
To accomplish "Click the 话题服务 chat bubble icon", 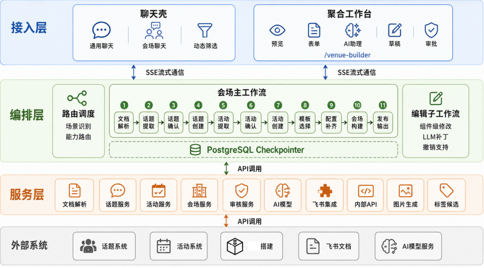I will (x=117, y=191).
